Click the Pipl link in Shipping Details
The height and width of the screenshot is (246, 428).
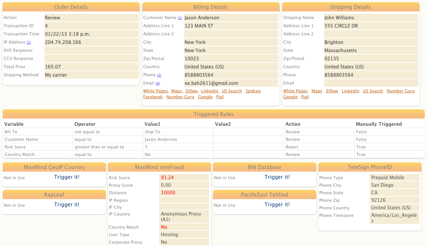click(305, 97)
